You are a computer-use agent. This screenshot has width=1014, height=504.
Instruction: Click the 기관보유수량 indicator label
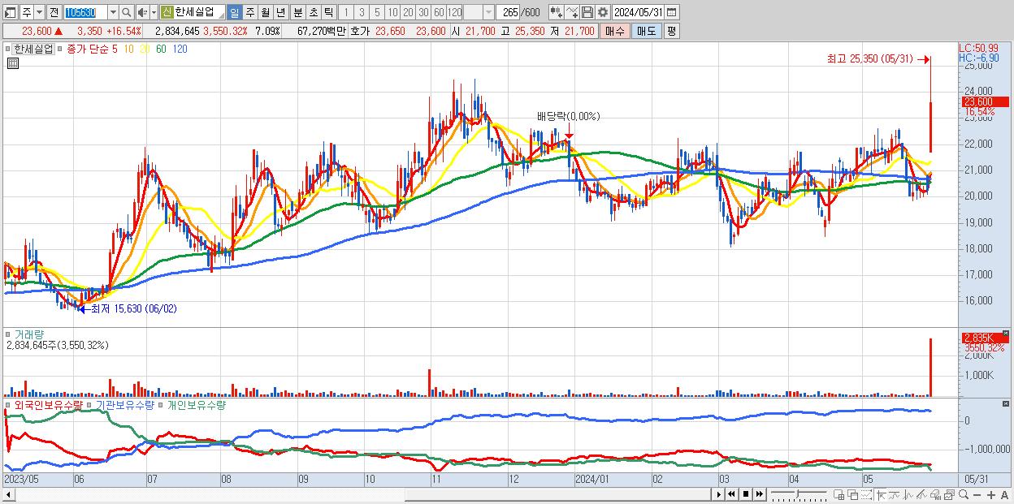coord(125,404)
